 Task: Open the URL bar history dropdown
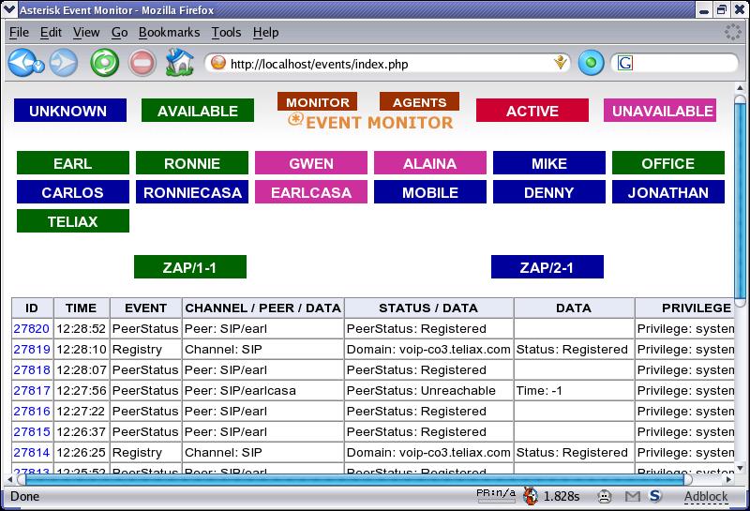[561, 64]
